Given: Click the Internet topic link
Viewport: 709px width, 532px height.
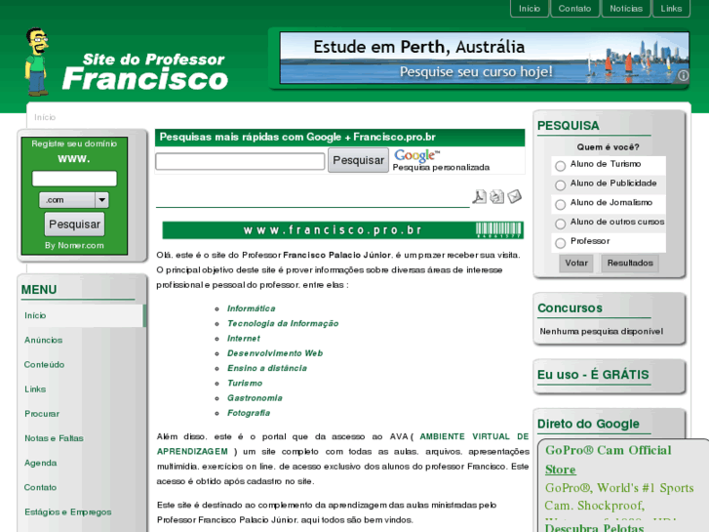Looking at the screenshot, I should 243,338.
